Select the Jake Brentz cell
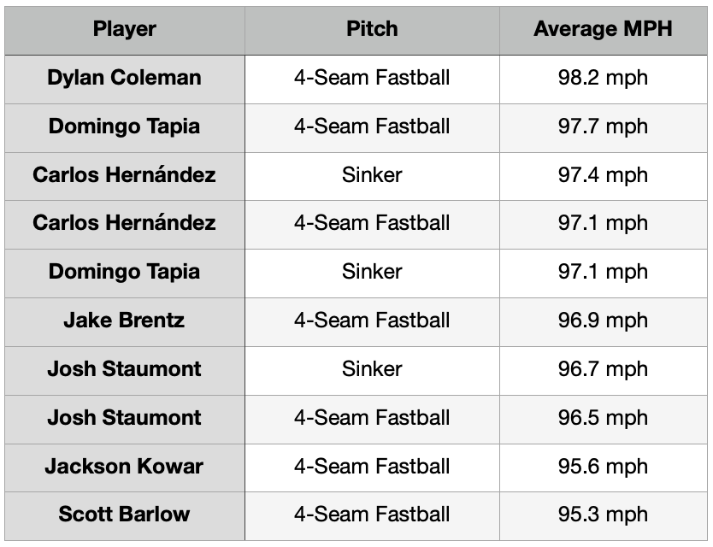713x547 pixels. click(x=124, y=321)
